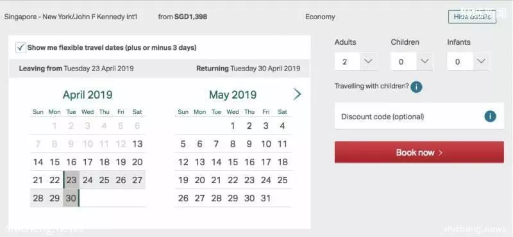The height and width of the screenshot is (237, 513).
Task: Go to next month using calendar arrow
Action: tap(297, 94)
